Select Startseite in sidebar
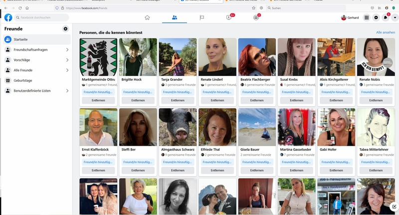This screenshot has width=399, height=215. pos(37,39)
